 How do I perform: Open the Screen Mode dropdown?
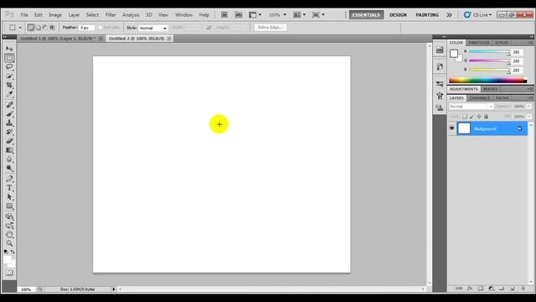318,15
